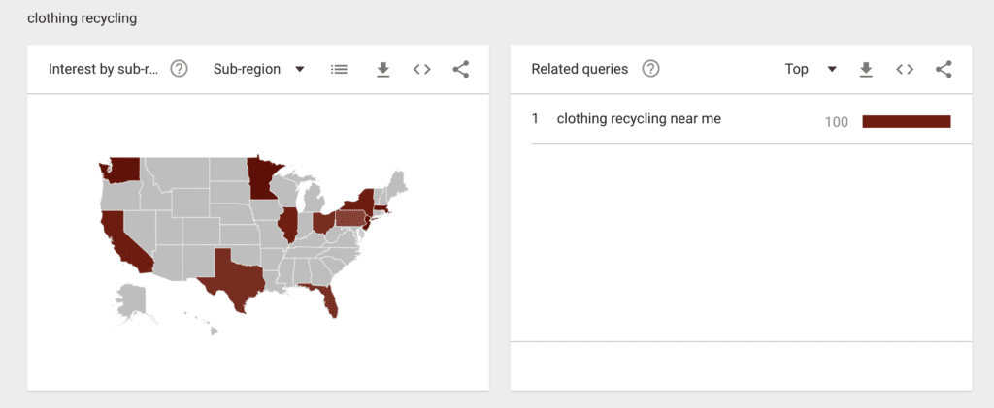994x408 pixels.
Task: Click 'clothing recycling near me' query
Action: (x=639, y=118)
